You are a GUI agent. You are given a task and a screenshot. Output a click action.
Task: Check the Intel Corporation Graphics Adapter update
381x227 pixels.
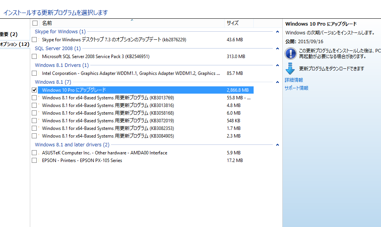(34, 73)
